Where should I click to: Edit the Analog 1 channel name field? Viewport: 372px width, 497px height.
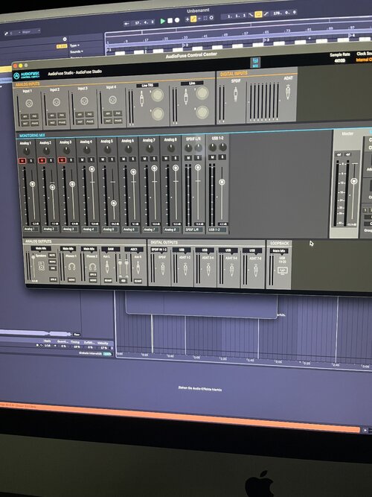coord(31,229)
